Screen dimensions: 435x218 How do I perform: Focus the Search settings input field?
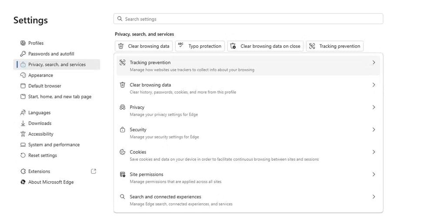coord(248,19)
